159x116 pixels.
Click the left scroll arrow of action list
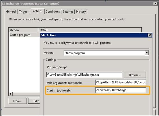click(x=10, y=94)
